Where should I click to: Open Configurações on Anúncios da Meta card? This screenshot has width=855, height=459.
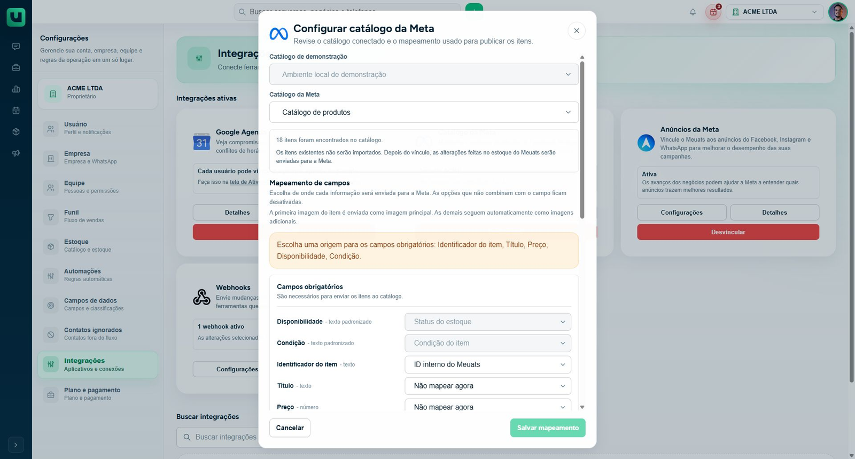pos(682,213)
